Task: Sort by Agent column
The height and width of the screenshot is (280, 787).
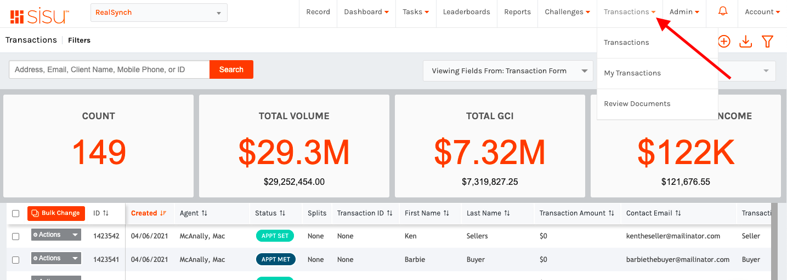Action: point(194,213)
